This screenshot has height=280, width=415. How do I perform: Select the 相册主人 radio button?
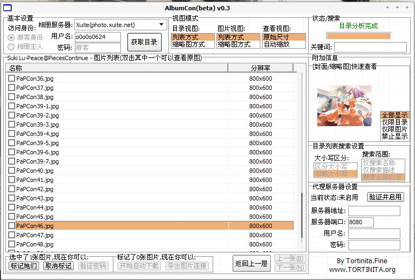[x=11, y=47]
